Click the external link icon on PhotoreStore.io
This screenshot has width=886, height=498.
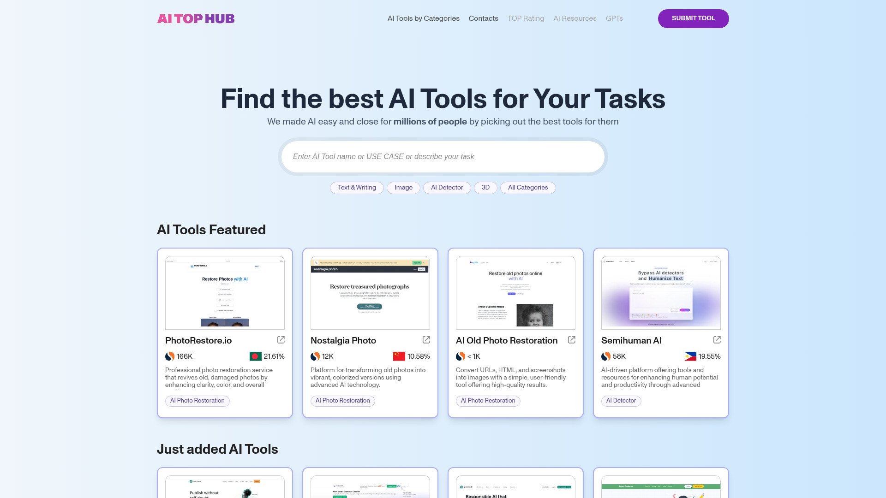281,340
